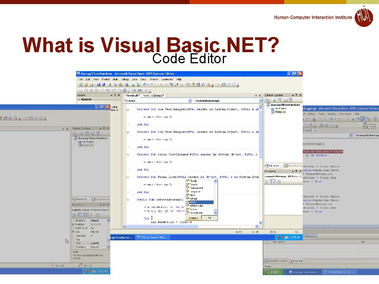This screenshot has width=379, height=284.
Task: Click the Find binoculars icon in second toolbar row
Action: pos(140,90)
